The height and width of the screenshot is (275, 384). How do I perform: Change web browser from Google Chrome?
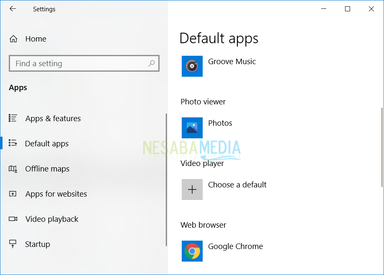tap(235, 246)
